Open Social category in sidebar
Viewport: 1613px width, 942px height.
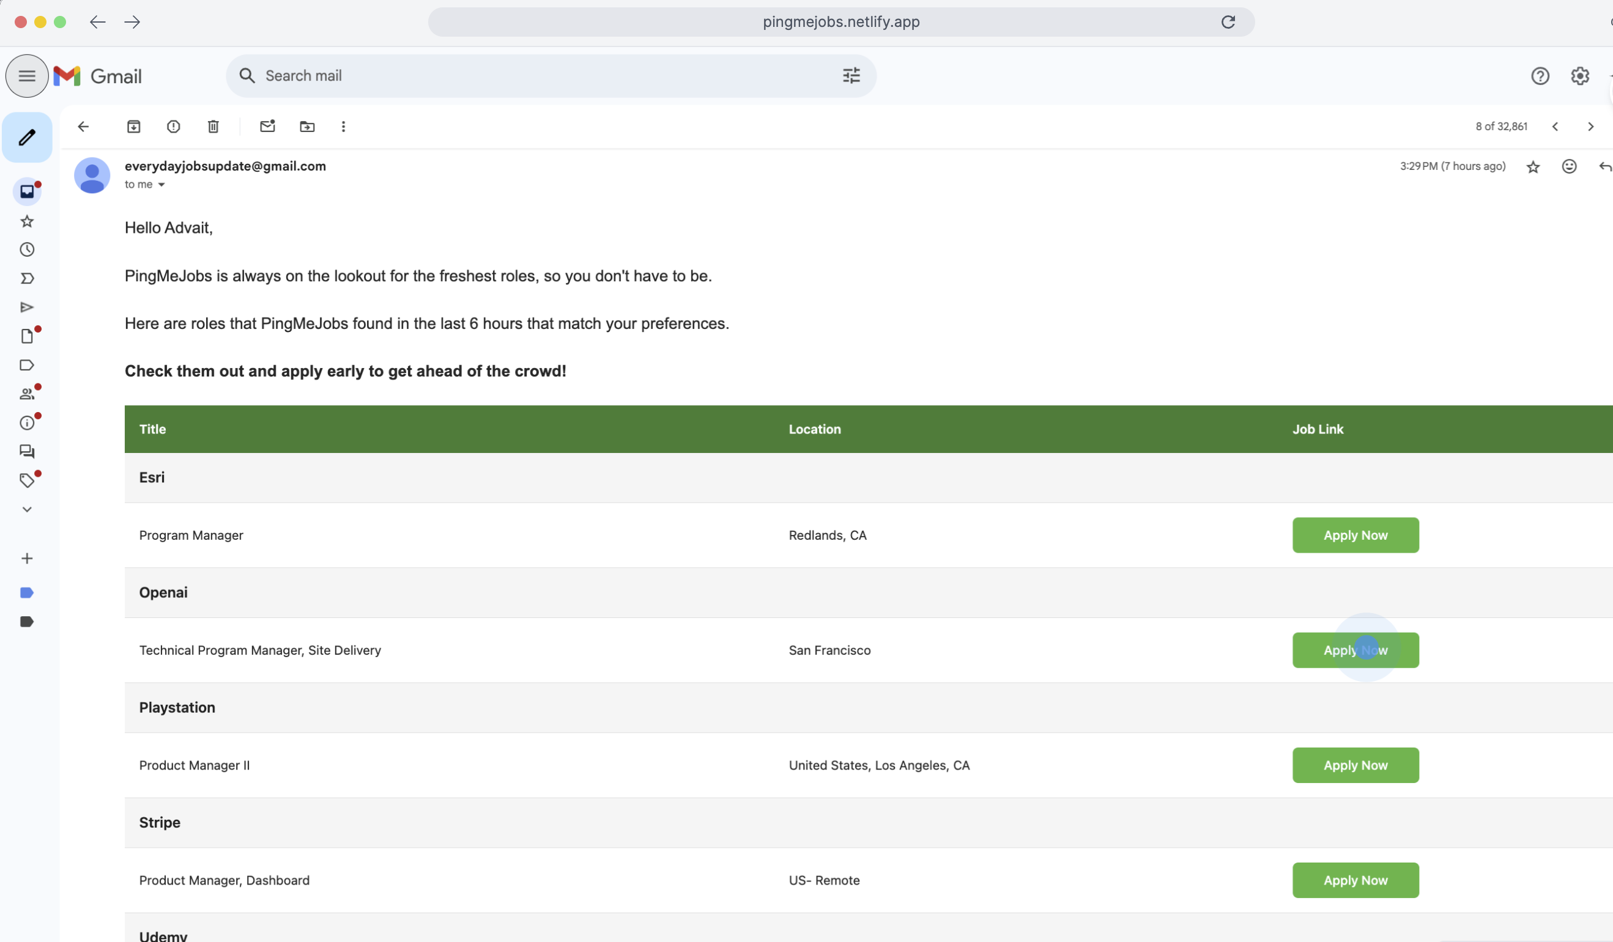(x=27, y=394)
